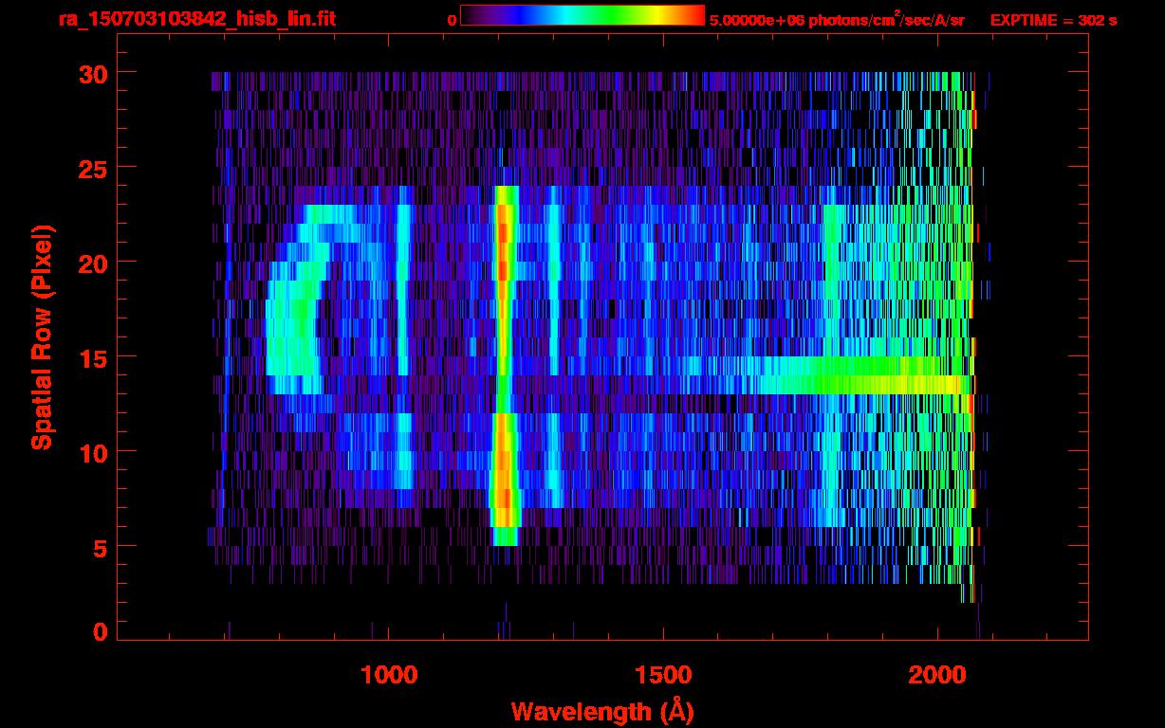Viewport: 1165px width, 728px height.
Task: Select the 5.00000e+06 photons unit label
Action: (x=837, y=20)
